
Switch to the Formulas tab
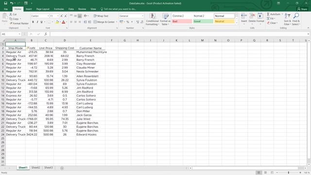click(x=59, y=9)
